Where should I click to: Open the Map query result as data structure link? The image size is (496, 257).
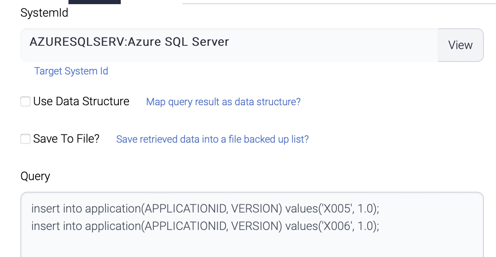click(223, 102)
